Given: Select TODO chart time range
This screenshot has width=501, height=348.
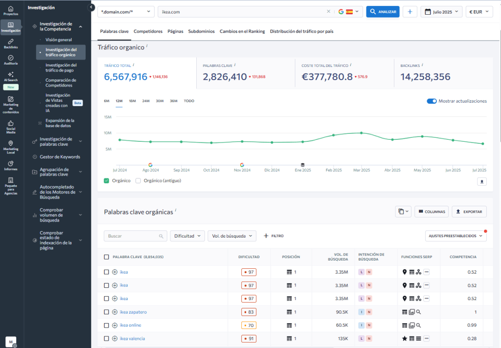Looking at the screenshot, I should point(189,101).
